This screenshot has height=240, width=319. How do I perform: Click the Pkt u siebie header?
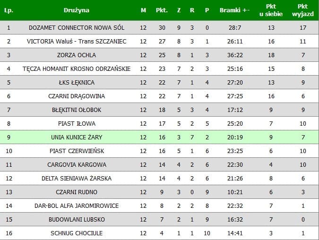(x=271, y=10)
